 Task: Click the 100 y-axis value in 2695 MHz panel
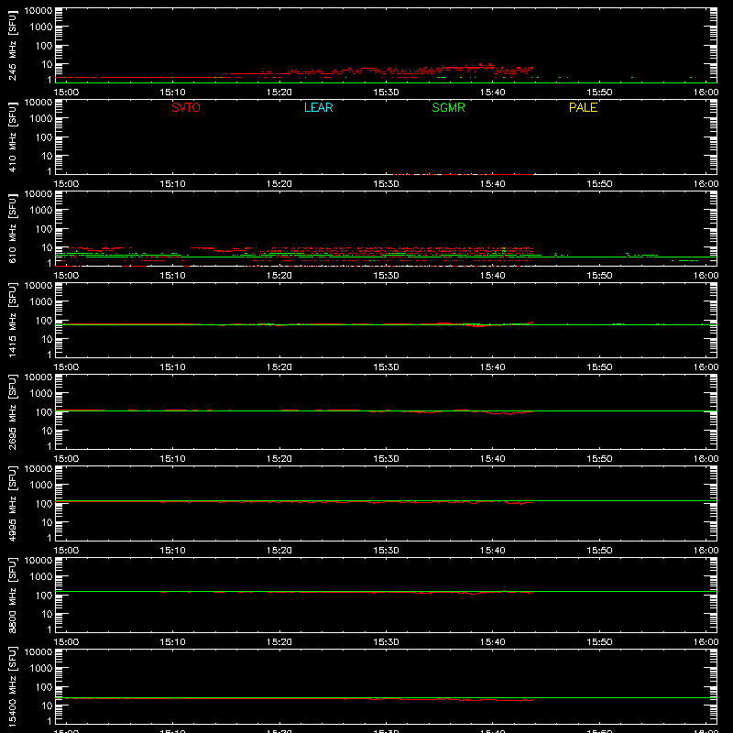pyautogui.click(x=44, y=411)
